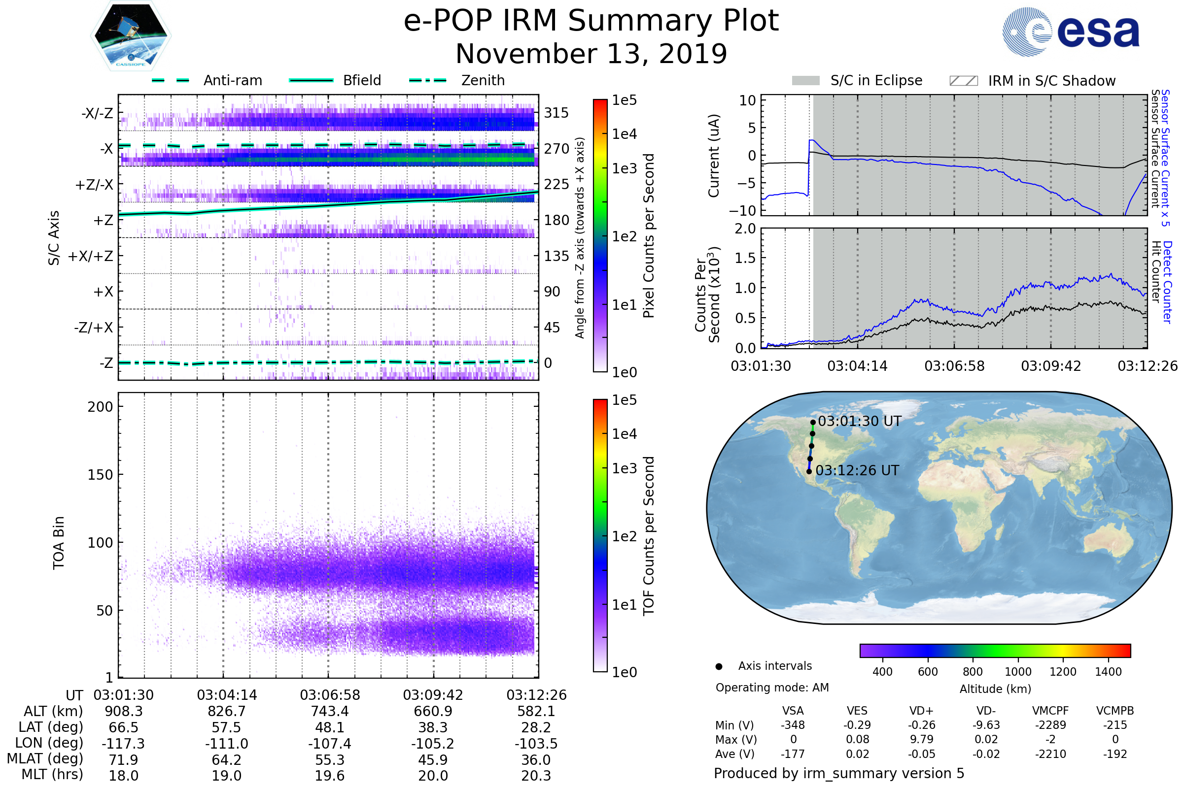Click the CASSIOPE satellite hexagon logo
Viewport: 1183px width, 788px height.
pos(131,36)
